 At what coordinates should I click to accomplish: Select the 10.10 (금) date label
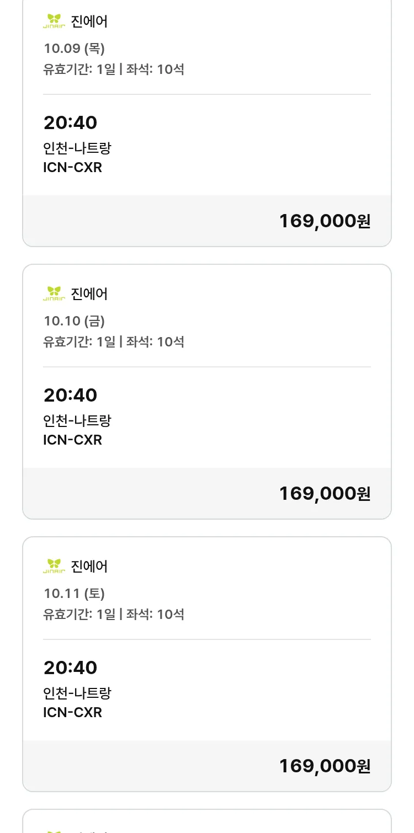[x=75, y=321]
